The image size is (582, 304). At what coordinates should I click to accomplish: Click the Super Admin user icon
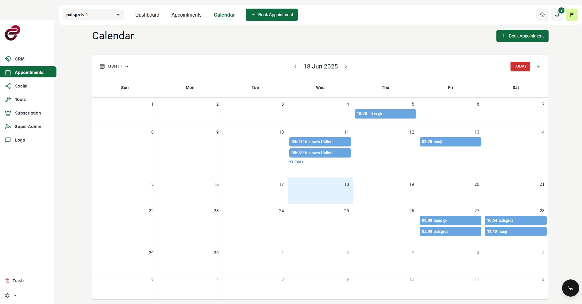click(8, 127)
